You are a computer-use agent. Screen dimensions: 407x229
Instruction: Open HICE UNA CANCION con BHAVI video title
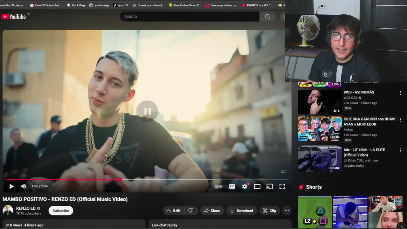(x=369, y=121)
